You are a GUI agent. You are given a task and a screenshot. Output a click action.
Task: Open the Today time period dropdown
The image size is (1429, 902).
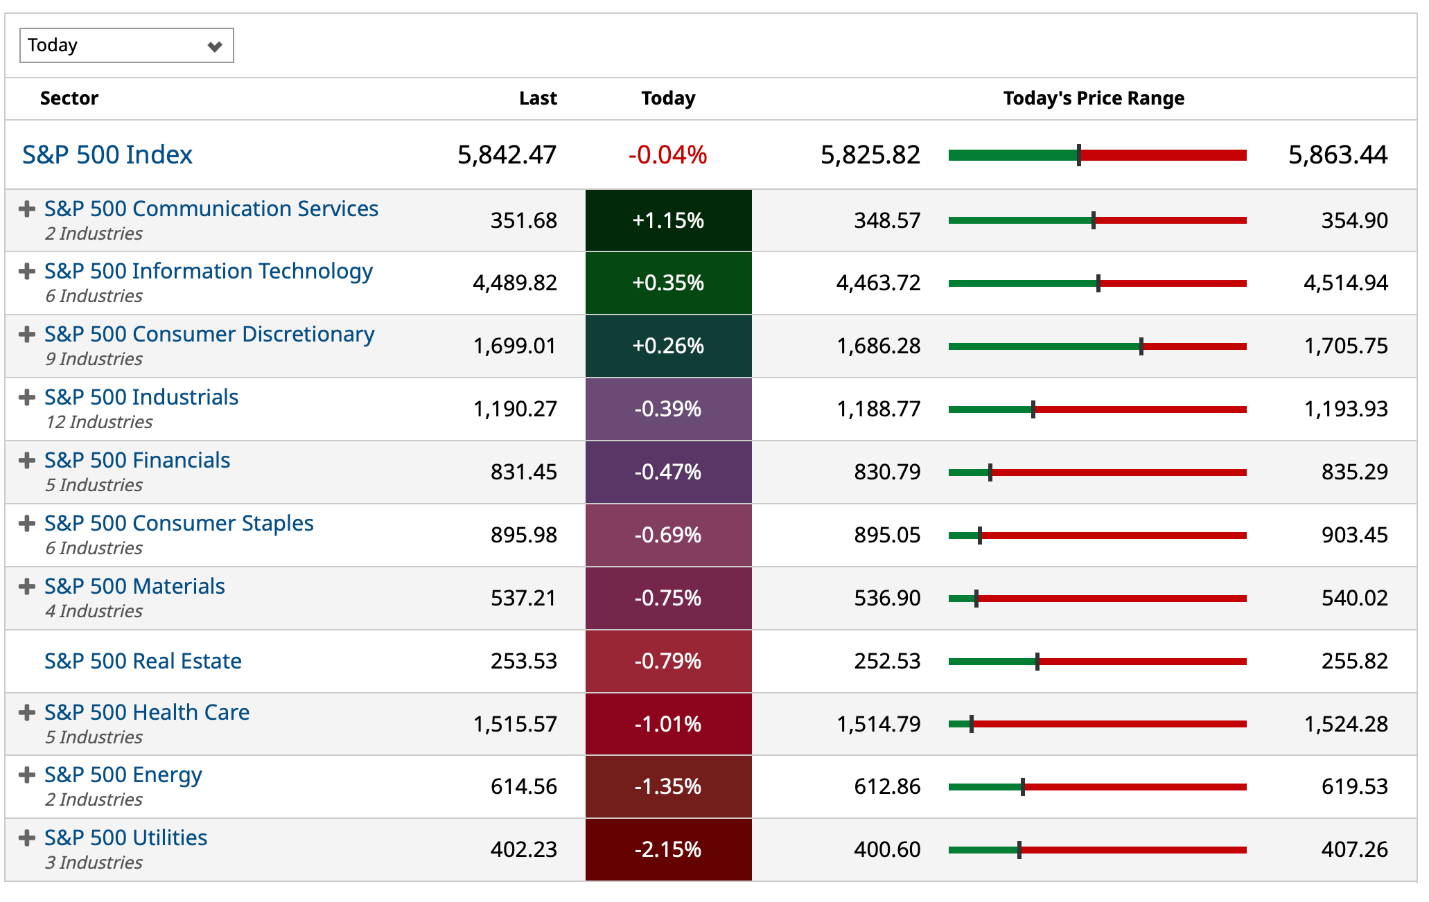click(126, 46)
